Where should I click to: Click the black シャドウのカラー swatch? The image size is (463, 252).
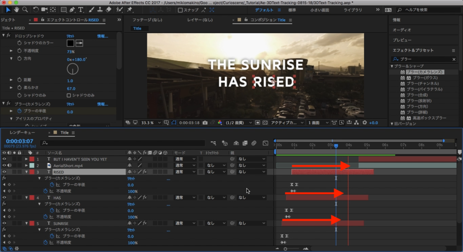pyautogui.click(x=70, y=43)
